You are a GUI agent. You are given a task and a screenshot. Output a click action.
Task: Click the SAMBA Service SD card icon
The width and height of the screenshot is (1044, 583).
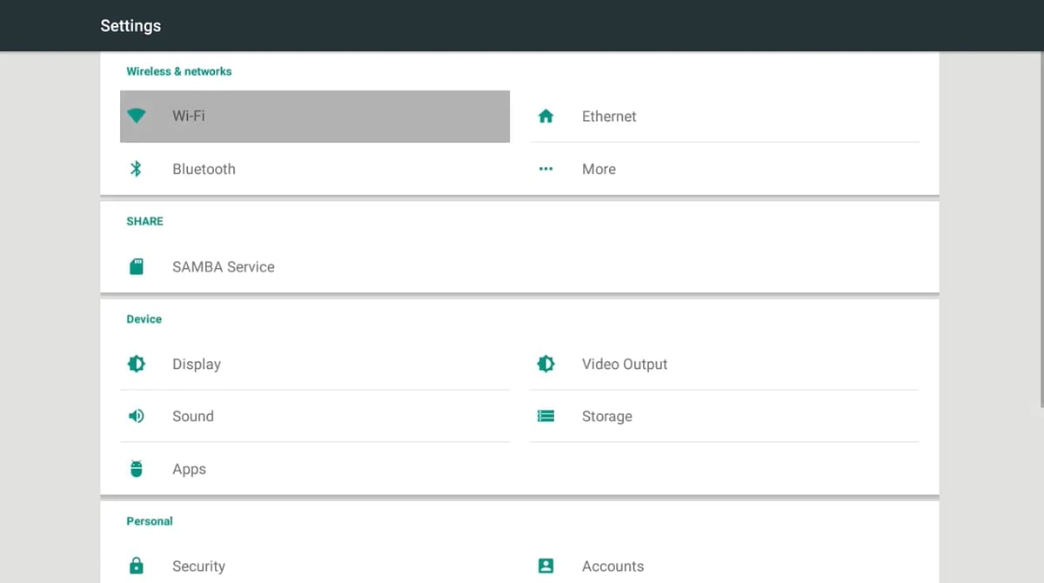coord(137,267)
